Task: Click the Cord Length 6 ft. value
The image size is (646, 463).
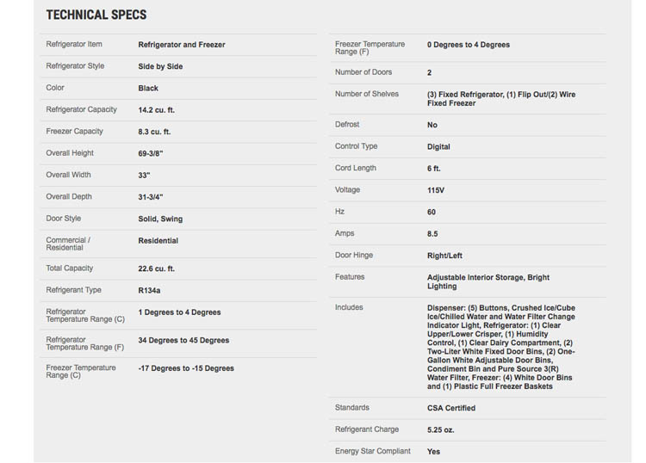Action: (x=434, y=169)
